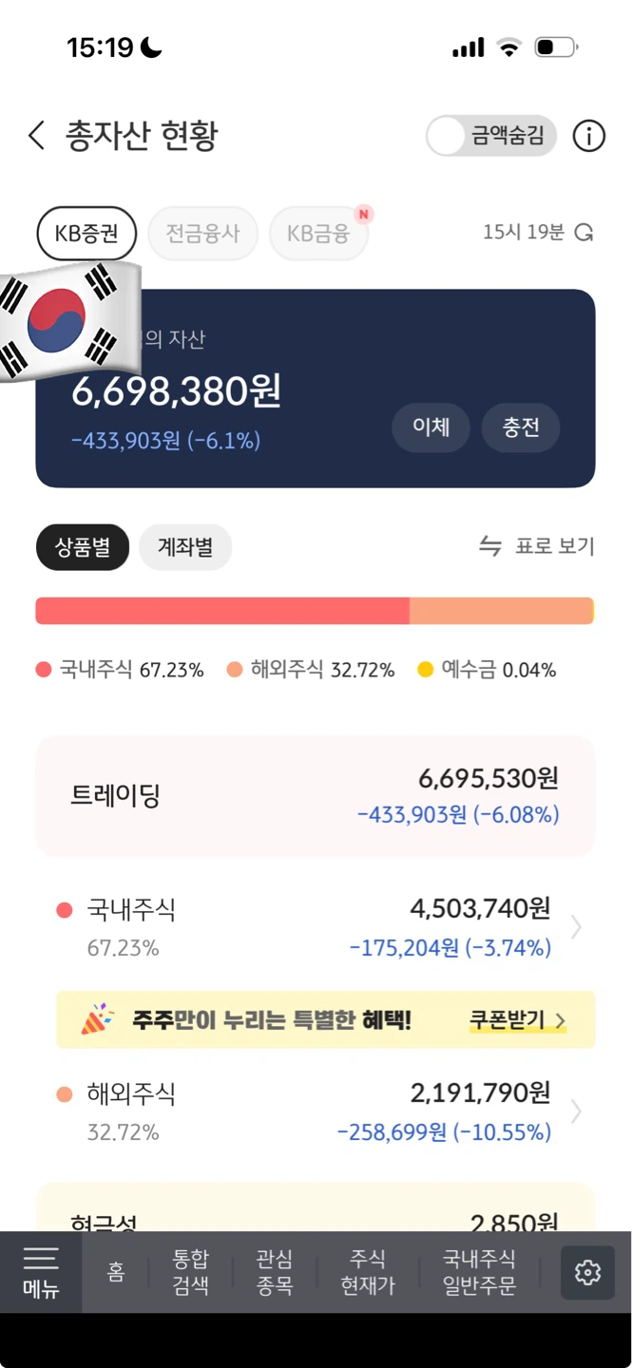The width and height of the screenshot is (632, 1368).
Task: Tap the back arrow icon
Action: coord(36,136)
